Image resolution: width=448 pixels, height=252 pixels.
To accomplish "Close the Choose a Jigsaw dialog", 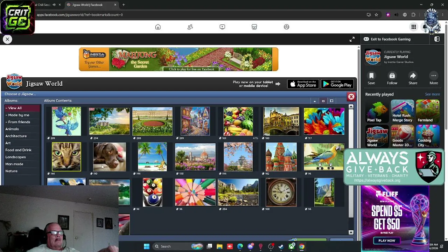I will click(351, 97).
